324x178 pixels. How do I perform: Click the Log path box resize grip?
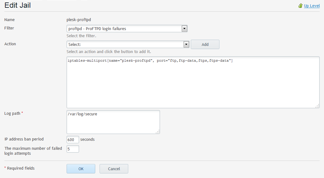pyautogui.click(x=157, y=131)
